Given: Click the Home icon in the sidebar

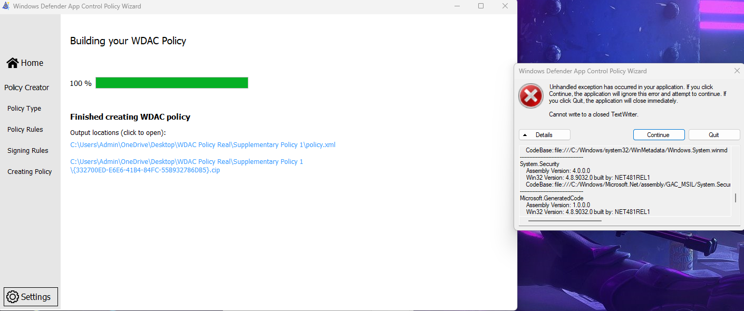Looking at the screenshot, I should pyautogui.click(x=12, y=62).
